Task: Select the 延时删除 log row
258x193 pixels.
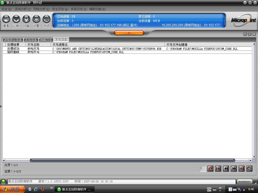Action: (127, 52)
